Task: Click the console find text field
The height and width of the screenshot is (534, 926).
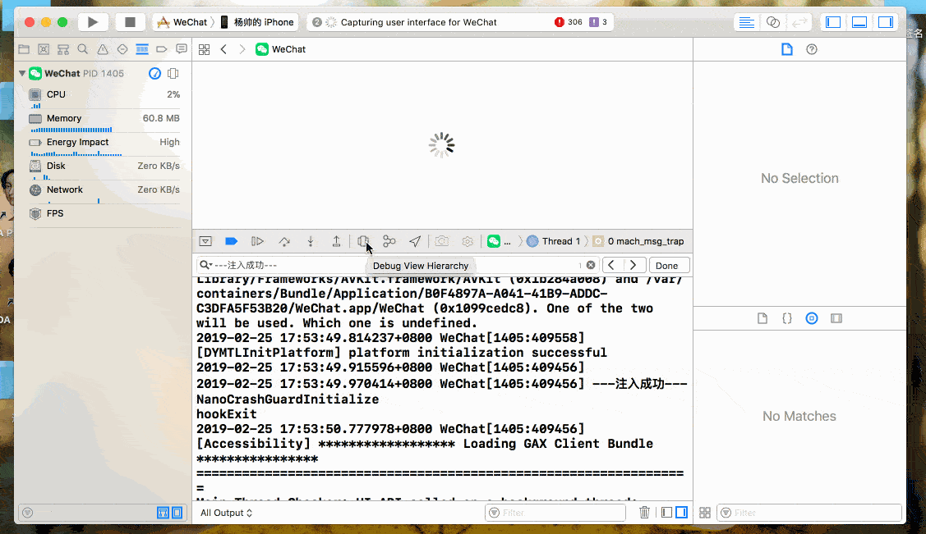Action: coord(397,265)
